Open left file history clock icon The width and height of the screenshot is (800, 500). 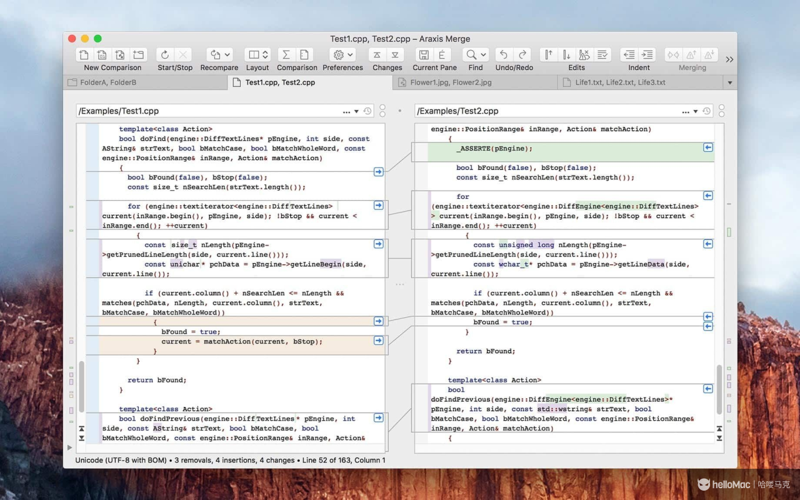point(367,111)
